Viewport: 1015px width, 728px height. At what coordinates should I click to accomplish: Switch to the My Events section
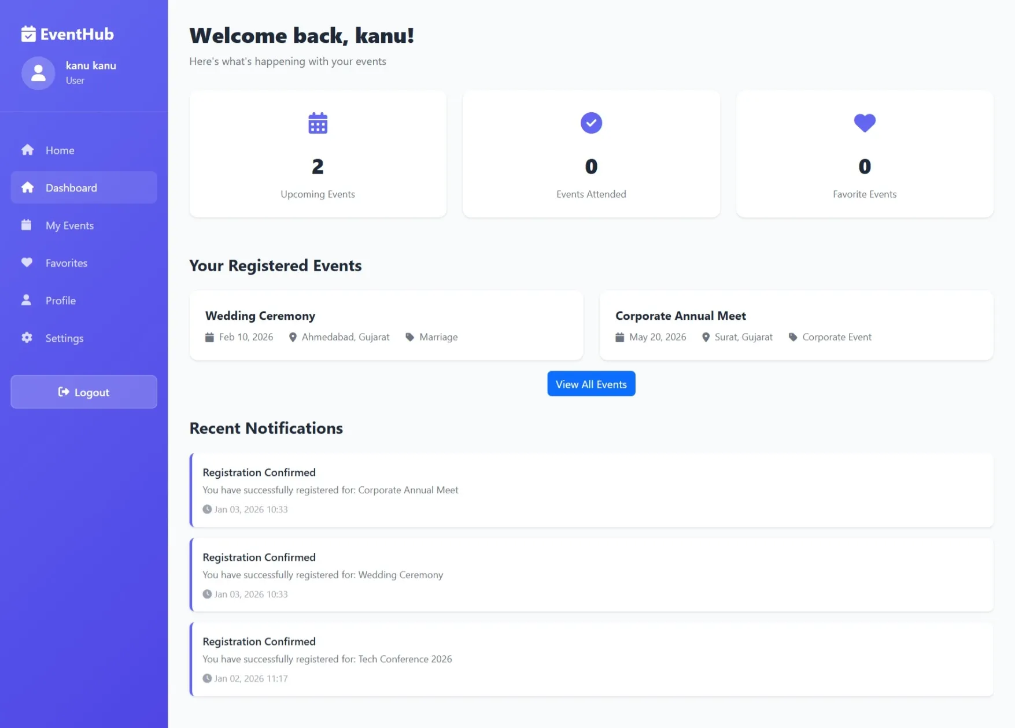[x=69, y=225]
